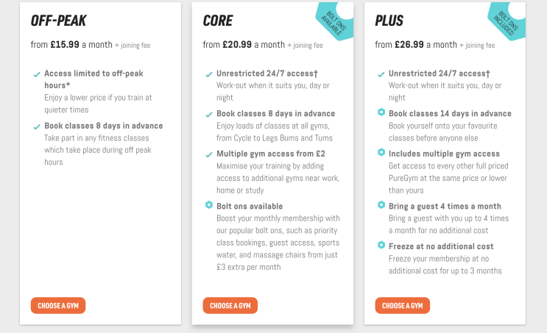Choose a gym for the Core membership
Viewport: 547px width, 333px height.
[230, 306]
